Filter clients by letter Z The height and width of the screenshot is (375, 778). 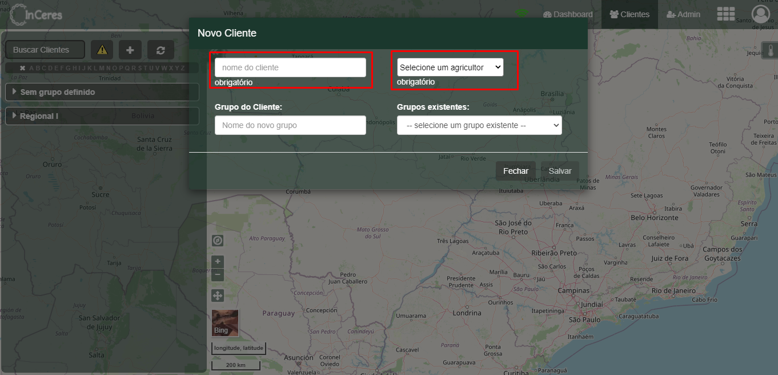click(x=182, y=68)
